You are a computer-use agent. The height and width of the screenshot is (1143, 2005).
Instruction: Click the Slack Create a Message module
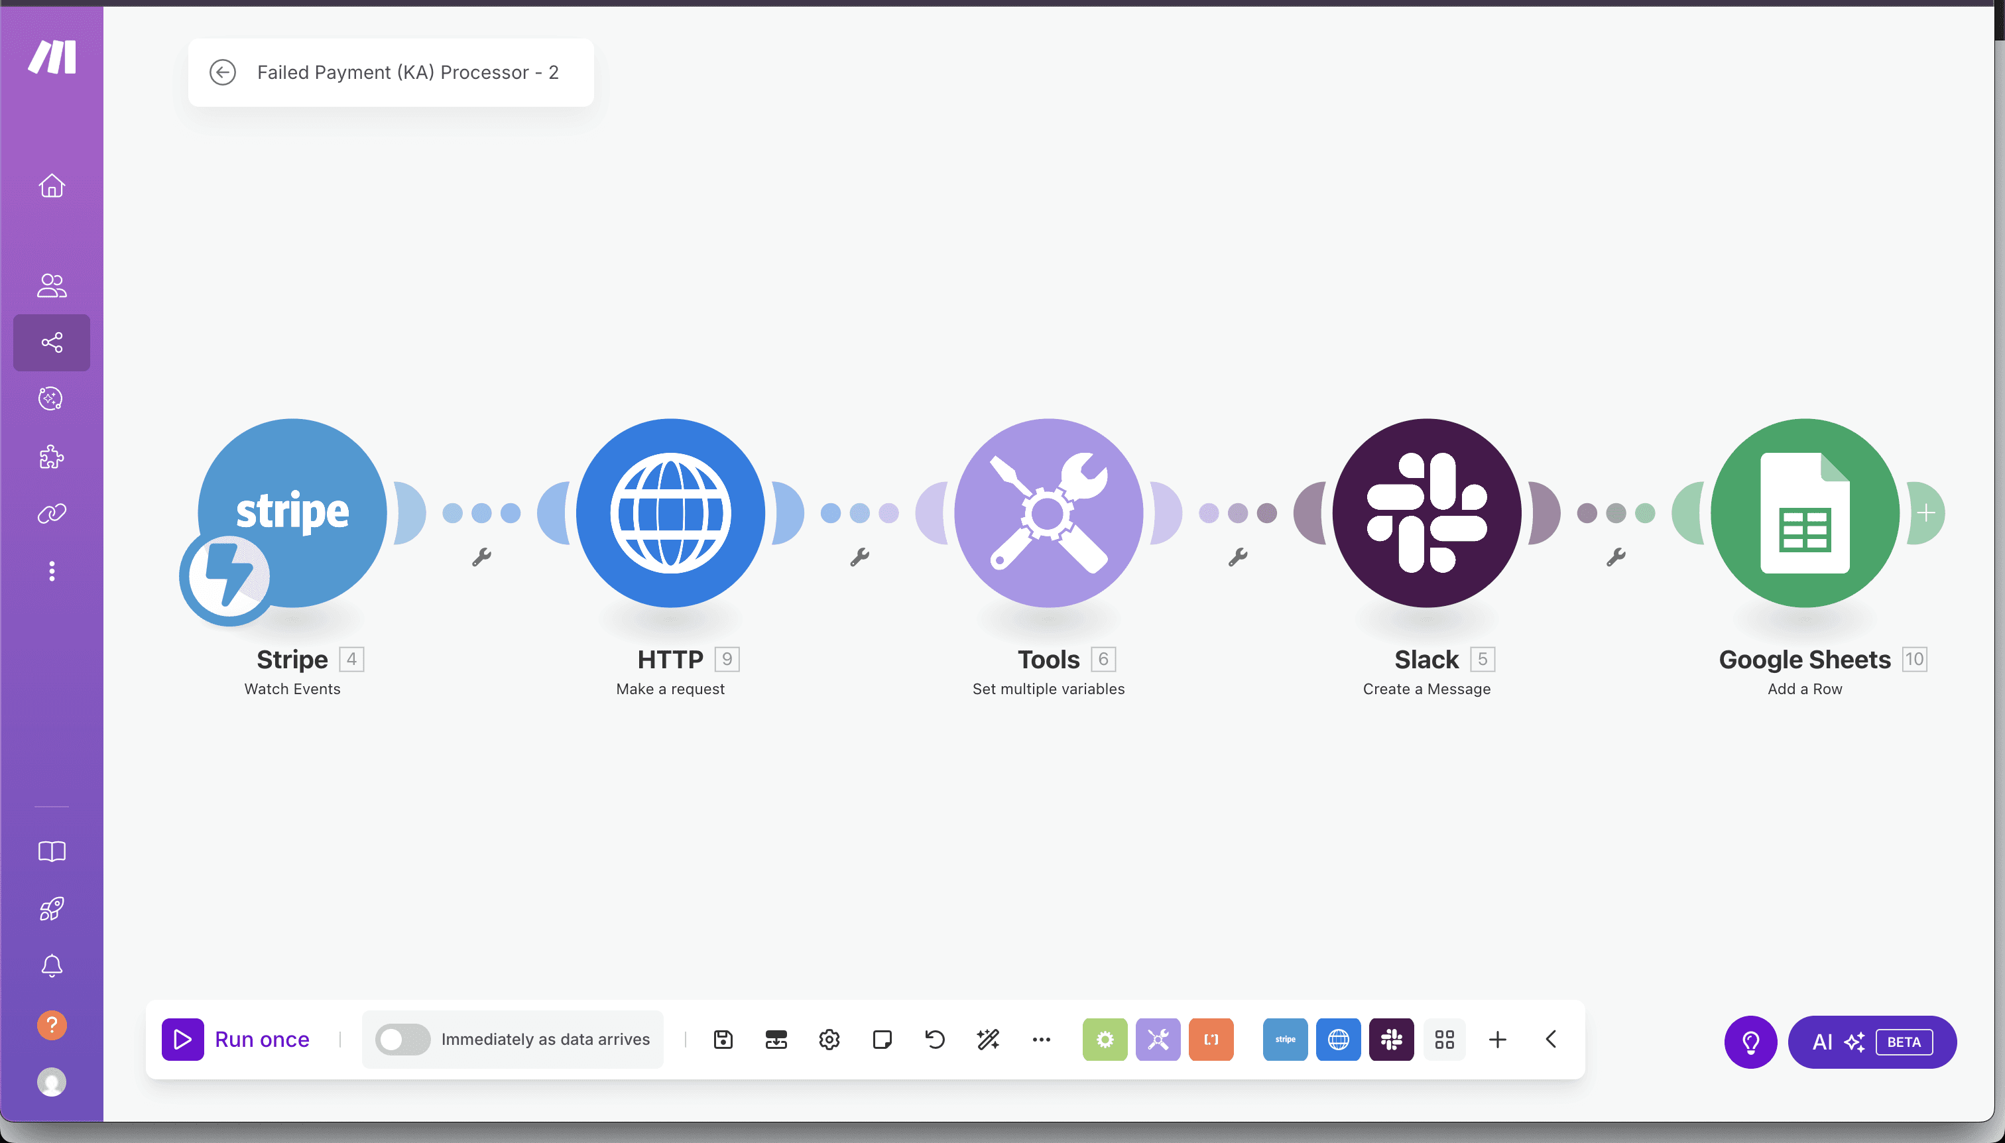tap(1426, 512)
